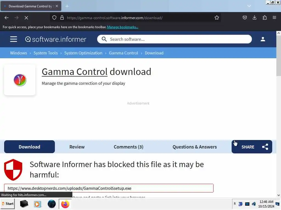Image resolution: width=281 pixels, height=210 pixels.
Task: Click the blocked file URL box
Action: (109, 188)
